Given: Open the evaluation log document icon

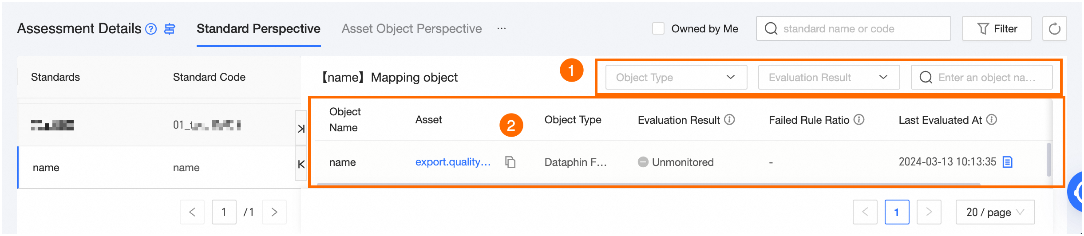Looking at the screenshot, I should [1008, 162].
